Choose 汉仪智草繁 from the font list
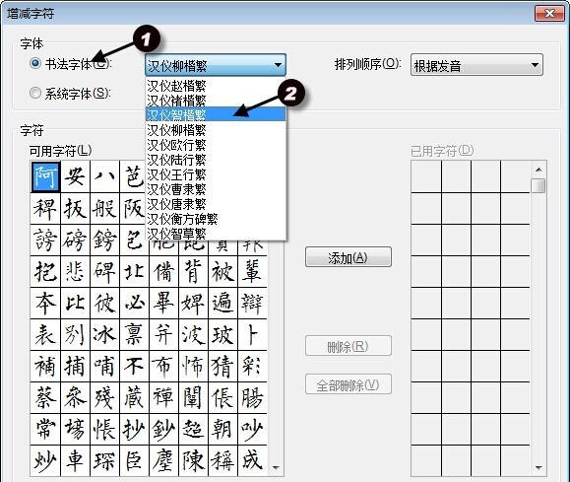 pos(216,233)
